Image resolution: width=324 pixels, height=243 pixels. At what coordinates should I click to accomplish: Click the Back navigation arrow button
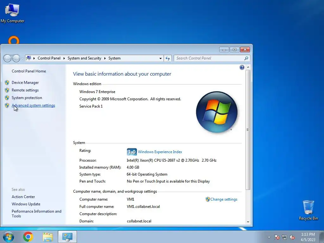point(8,58)
